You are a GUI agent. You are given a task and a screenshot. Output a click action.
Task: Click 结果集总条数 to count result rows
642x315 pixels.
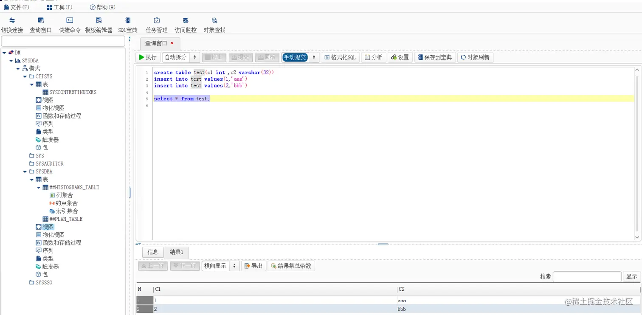point(291,266)
